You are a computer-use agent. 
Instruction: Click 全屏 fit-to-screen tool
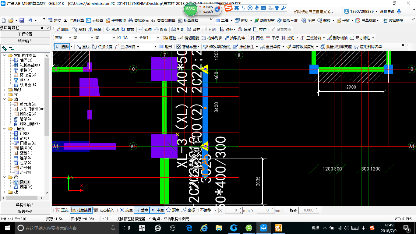308,20
